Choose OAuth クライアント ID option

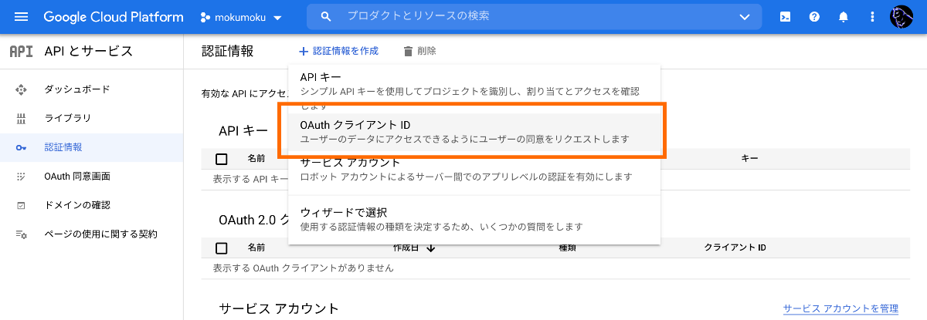tap(474, 132)
